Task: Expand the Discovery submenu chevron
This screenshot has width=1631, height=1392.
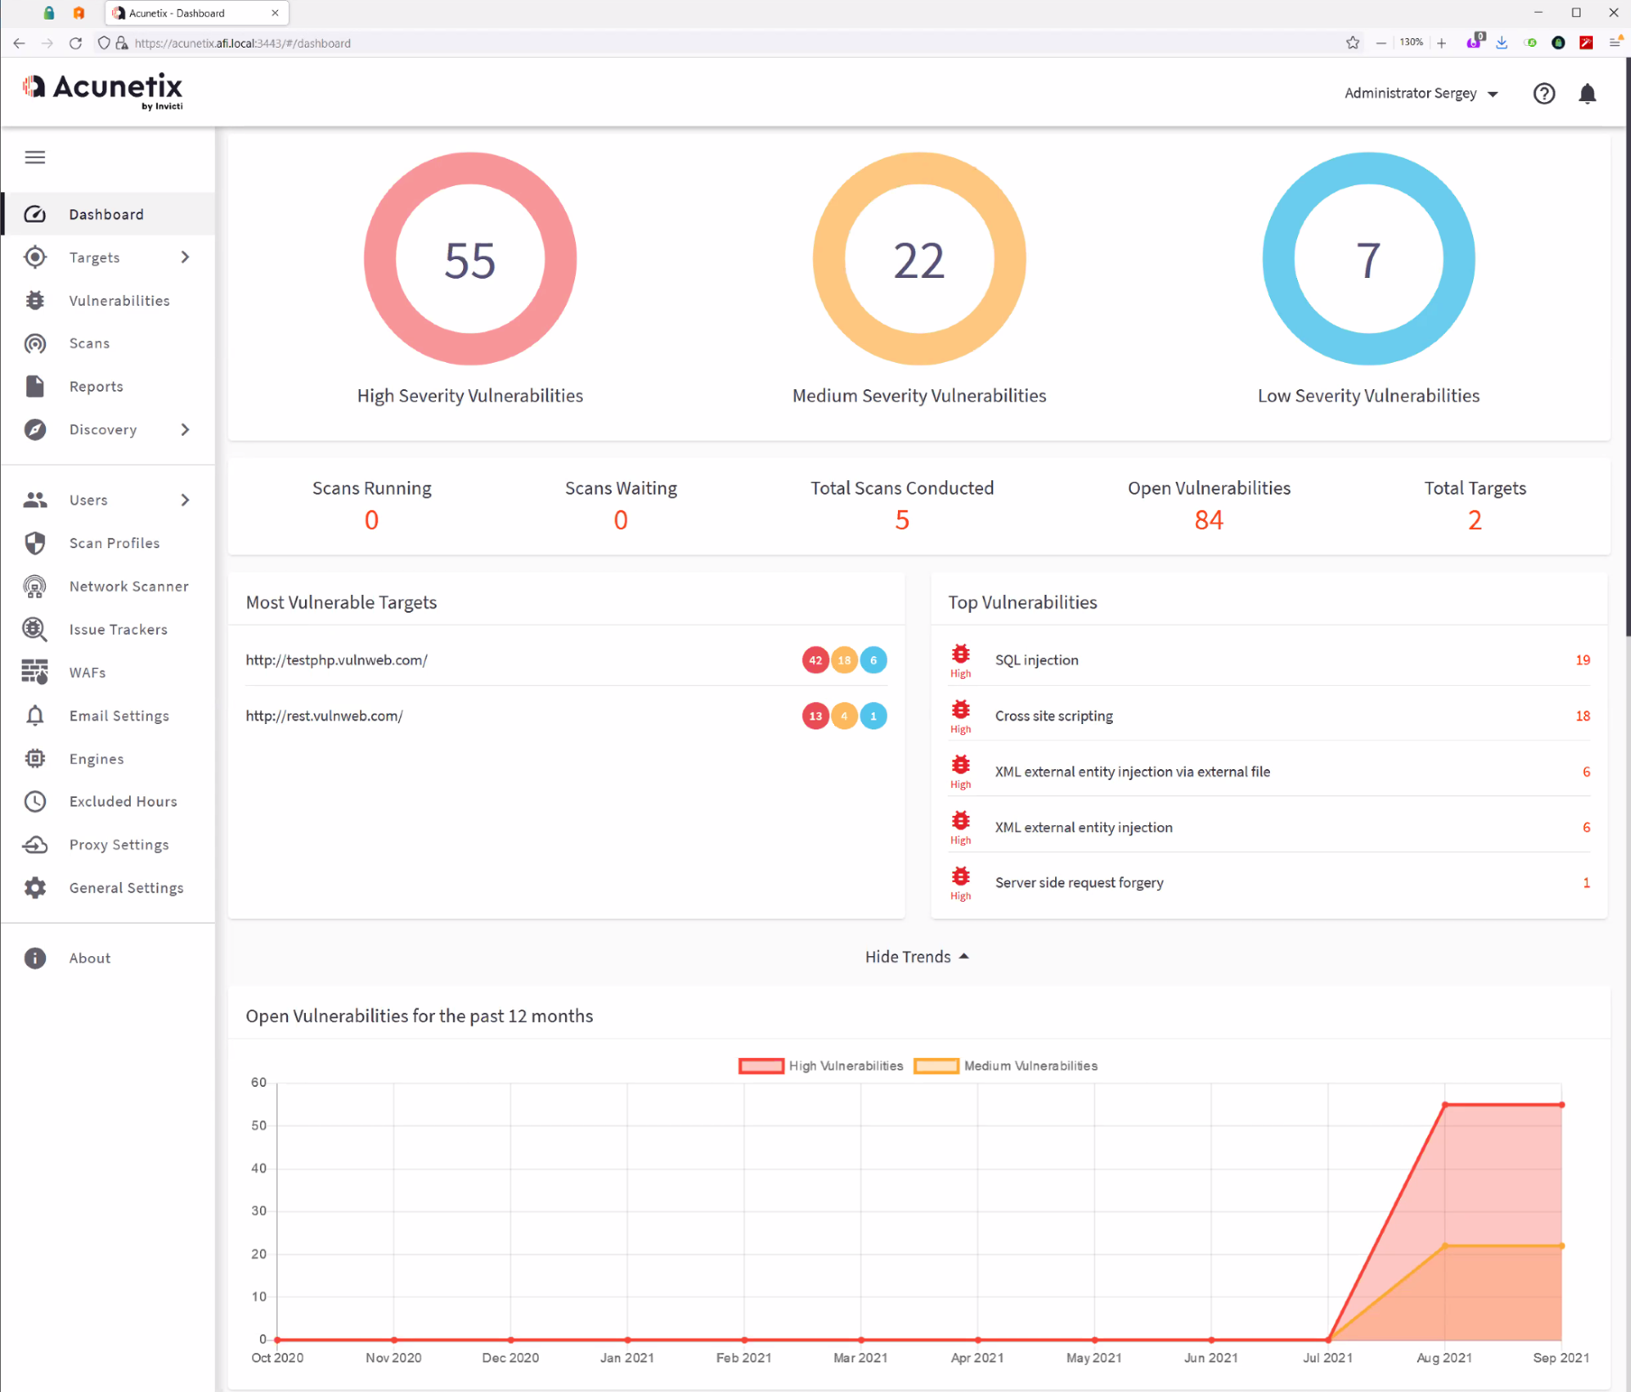Action: pos(185,430)
